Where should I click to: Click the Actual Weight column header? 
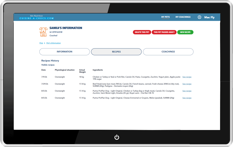(82, 71)
